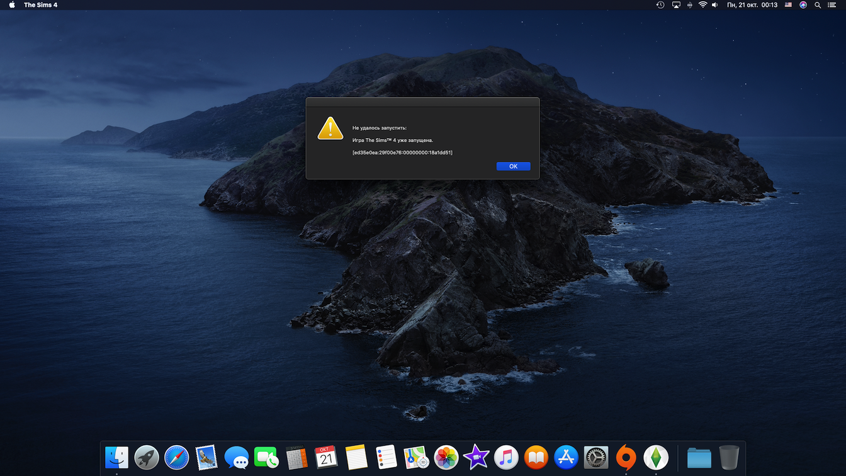The image size is (846, 476).
Task: Open Safari browser from the Dock
Action: point(177,458)
